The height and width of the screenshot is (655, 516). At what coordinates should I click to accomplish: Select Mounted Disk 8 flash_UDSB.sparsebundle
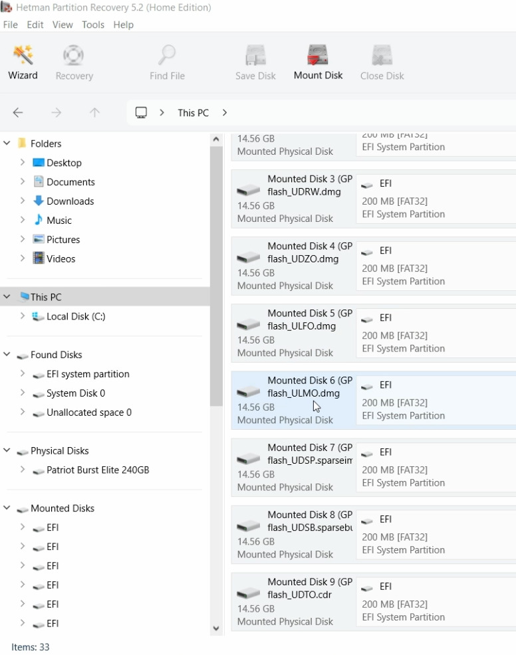293,534
